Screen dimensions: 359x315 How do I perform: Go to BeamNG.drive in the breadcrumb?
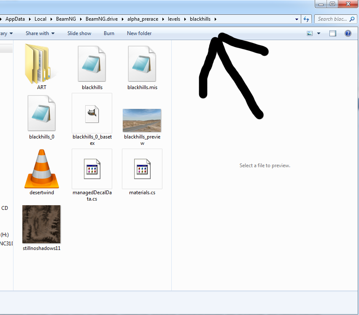tap(102, 19)
